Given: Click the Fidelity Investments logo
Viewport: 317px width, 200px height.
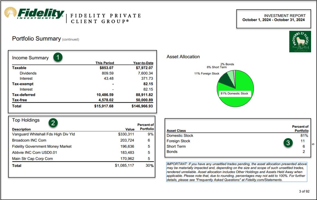Looking at the screenshot, I should pyautogui.click(x=34, y=13).
